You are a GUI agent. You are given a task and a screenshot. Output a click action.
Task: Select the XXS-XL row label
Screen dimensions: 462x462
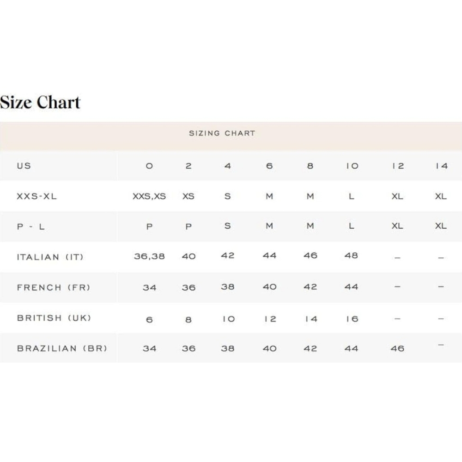click(37, 196)
